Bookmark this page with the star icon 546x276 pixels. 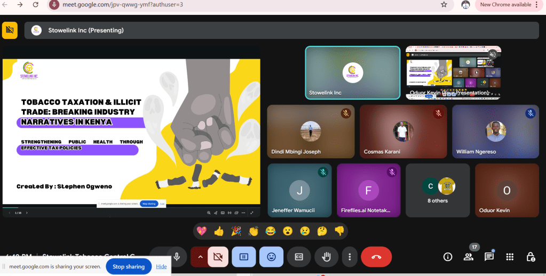coord(444,5)
